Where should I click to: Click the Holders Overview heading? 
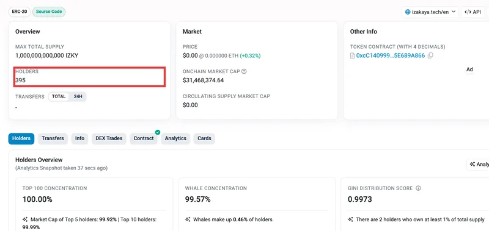tap(39, 160)
